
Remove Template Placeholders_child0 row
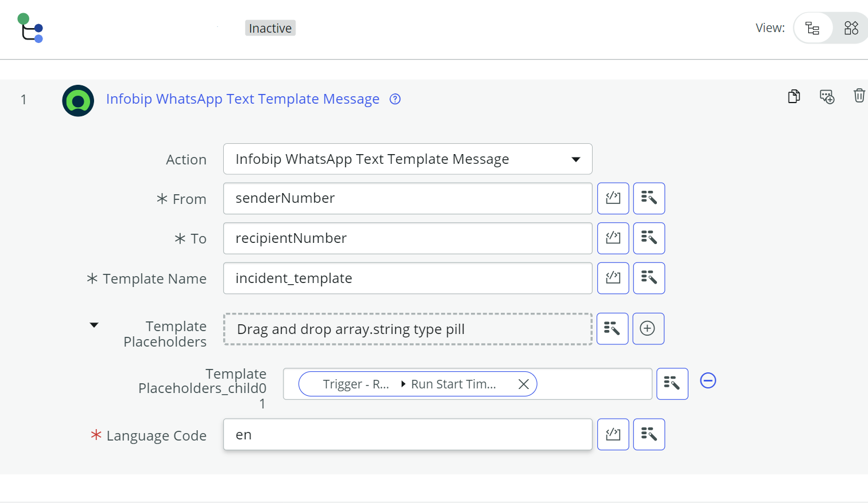tap(708, 380)
